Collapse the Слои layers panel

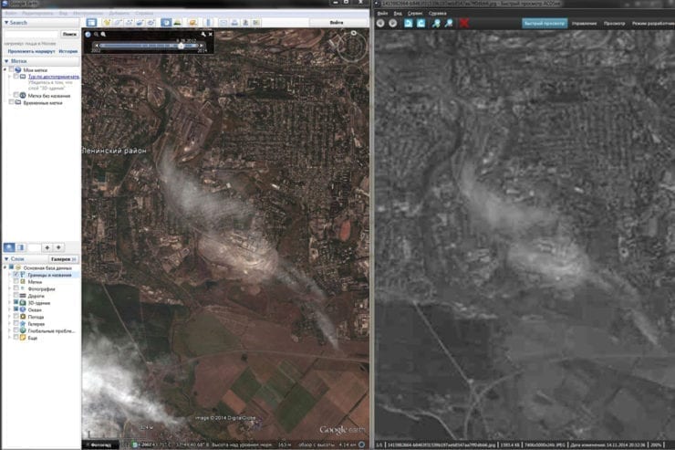(6, 259)
